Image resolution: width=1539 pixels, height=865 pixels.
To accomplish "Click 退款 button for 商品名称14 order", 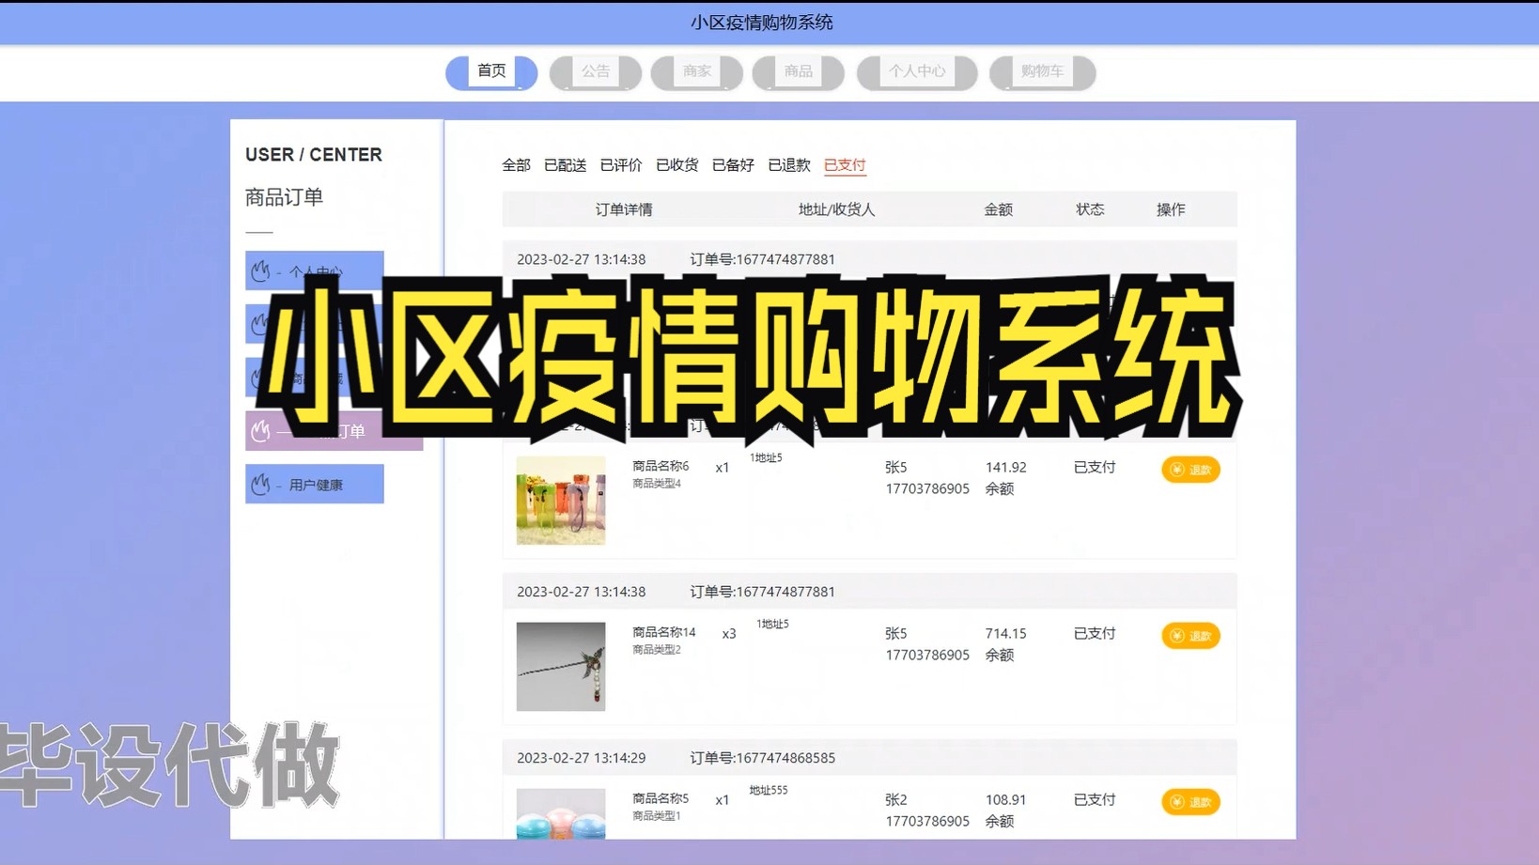I will 1190,636.
